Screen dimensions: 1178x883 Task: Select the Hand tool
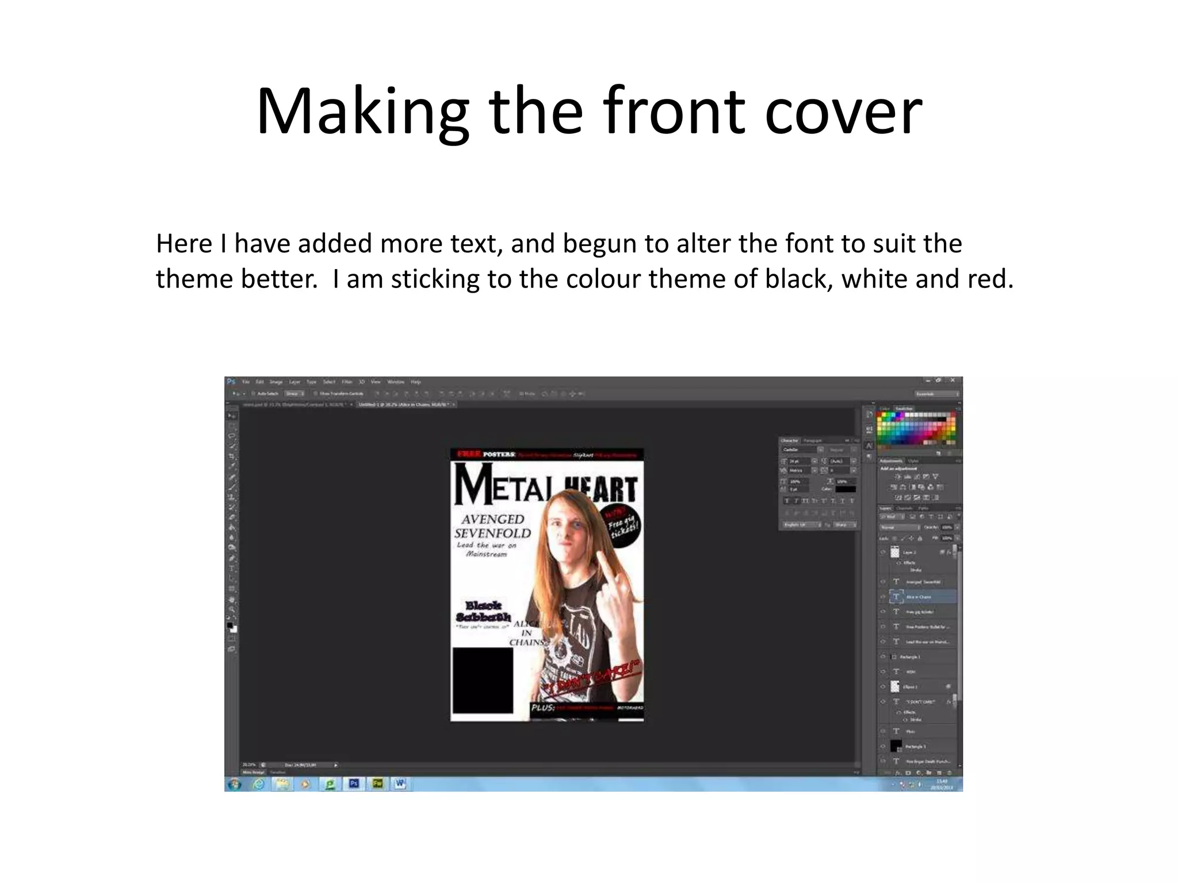231,600
